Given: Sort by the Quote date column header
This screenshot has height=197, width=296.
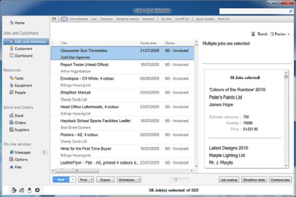Looking at the screenshot, I should pyautogui.click(x=152, y=43).
